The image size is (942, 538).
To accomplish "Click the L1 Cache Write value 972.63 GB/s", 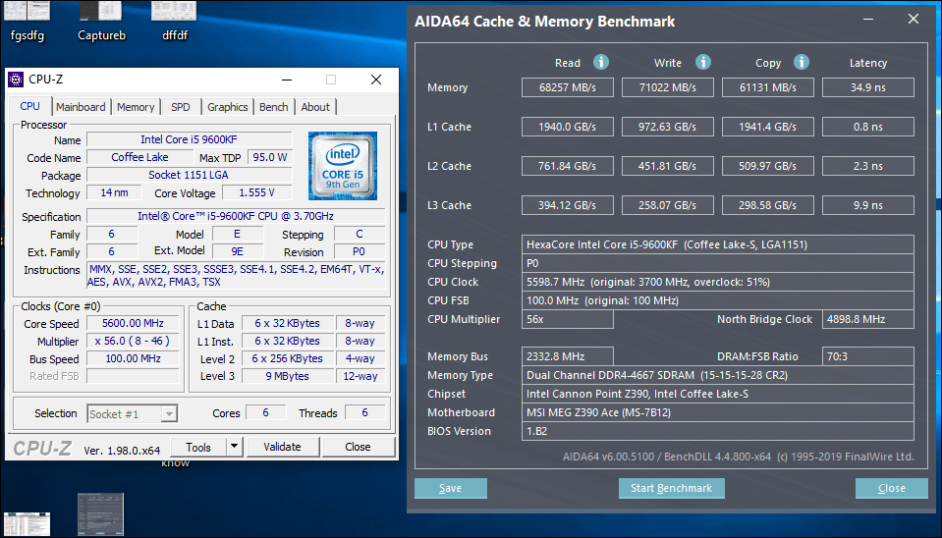I will pyautogui.click(x=667, y=127).
